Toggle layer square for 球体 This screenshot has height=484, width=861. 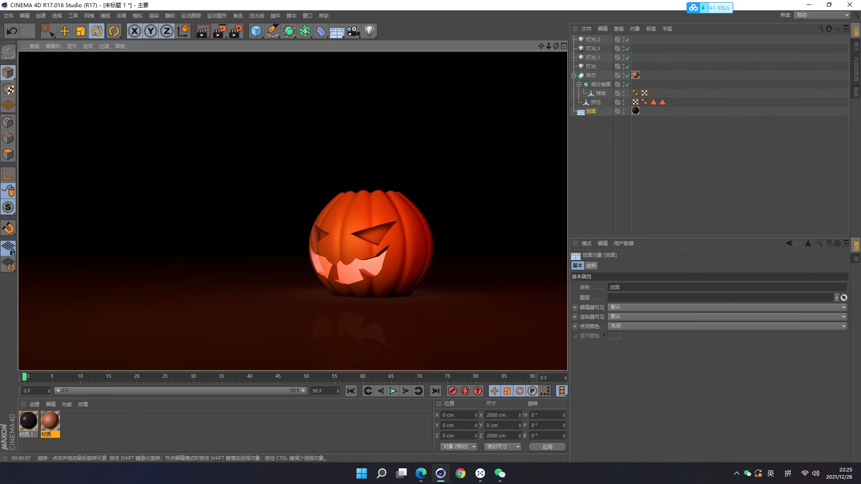click(x=617, y=93)
